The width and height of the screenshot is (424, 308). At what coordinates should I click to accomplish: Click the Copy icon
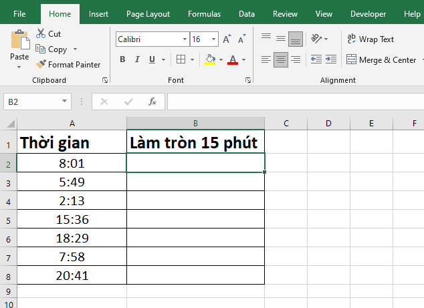[x=40, y=49]
